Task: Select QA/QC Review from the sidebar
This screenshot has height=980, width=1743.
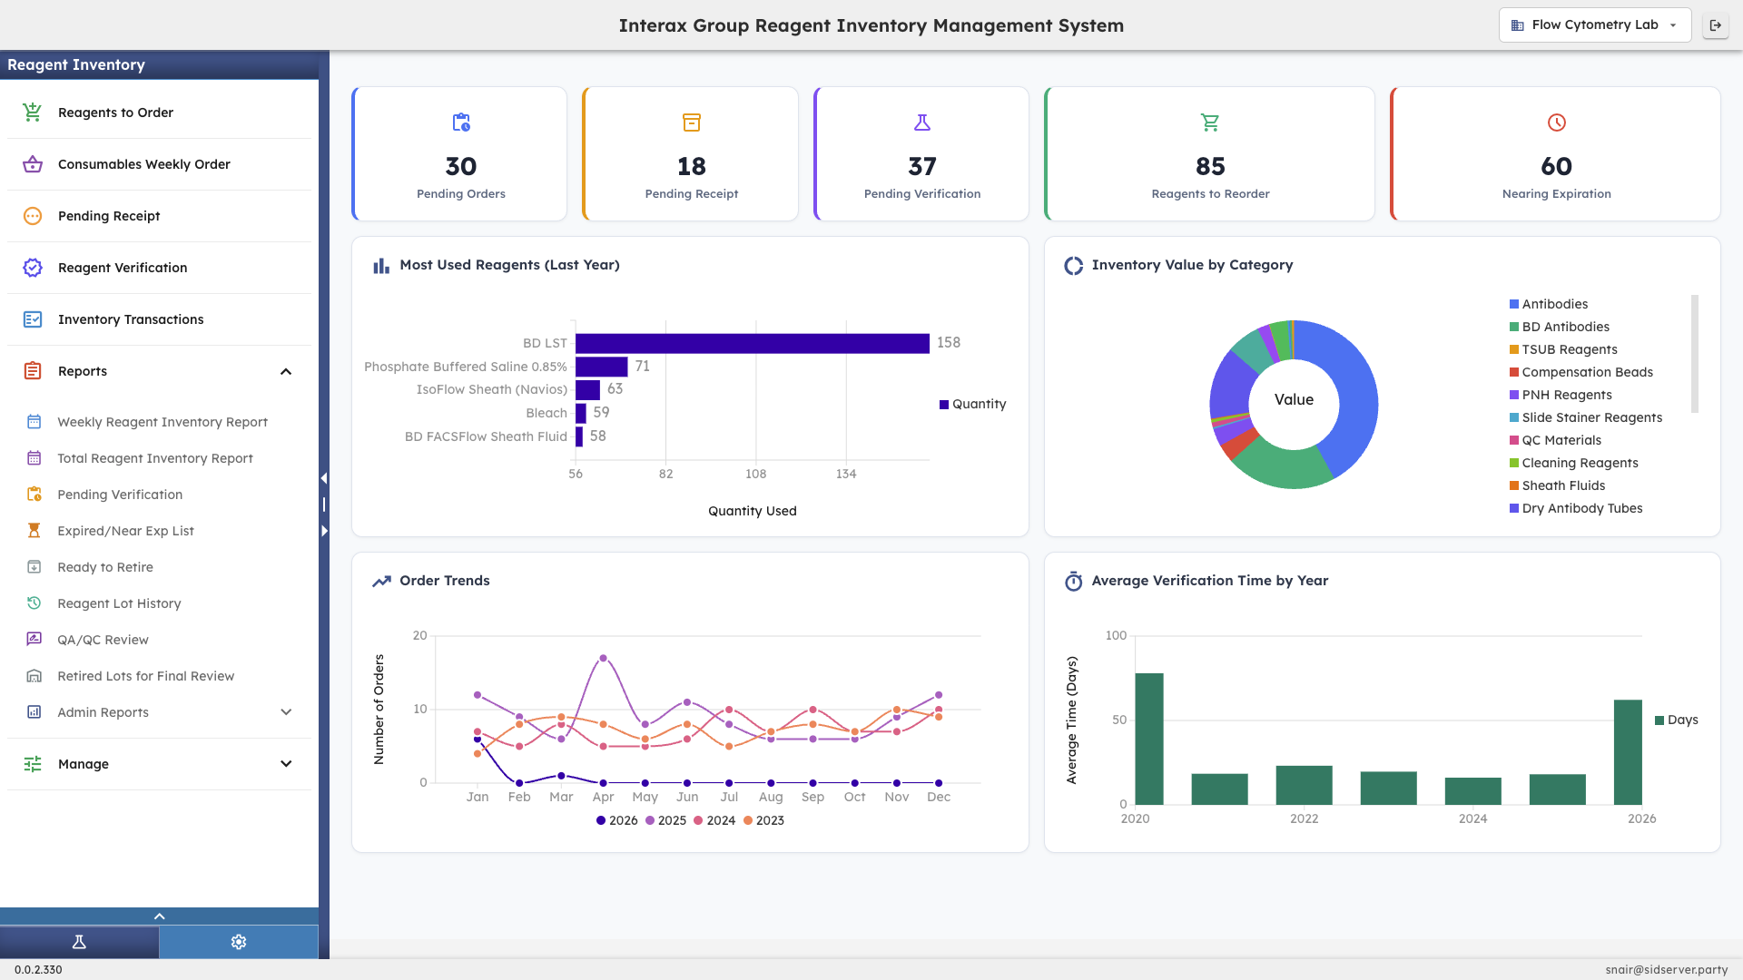Action: 103,639
